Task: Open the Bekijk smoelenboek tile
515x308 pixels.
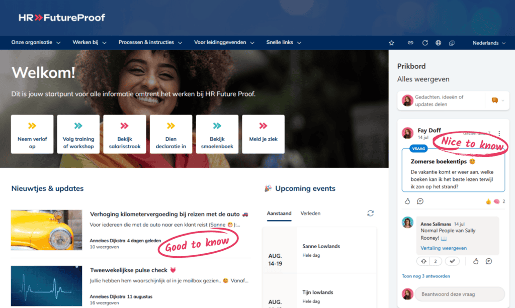Action: (x=217, y=134)
